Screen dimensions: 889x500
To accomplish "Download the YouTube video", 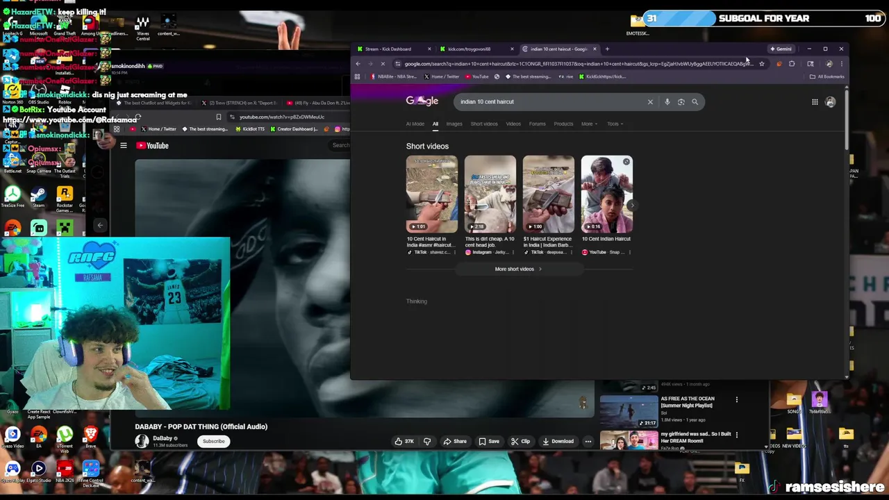I will 558,441.
